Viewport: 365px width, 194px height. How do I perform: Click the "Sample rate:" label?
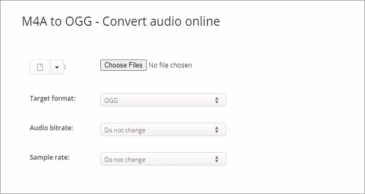(50, 157)
